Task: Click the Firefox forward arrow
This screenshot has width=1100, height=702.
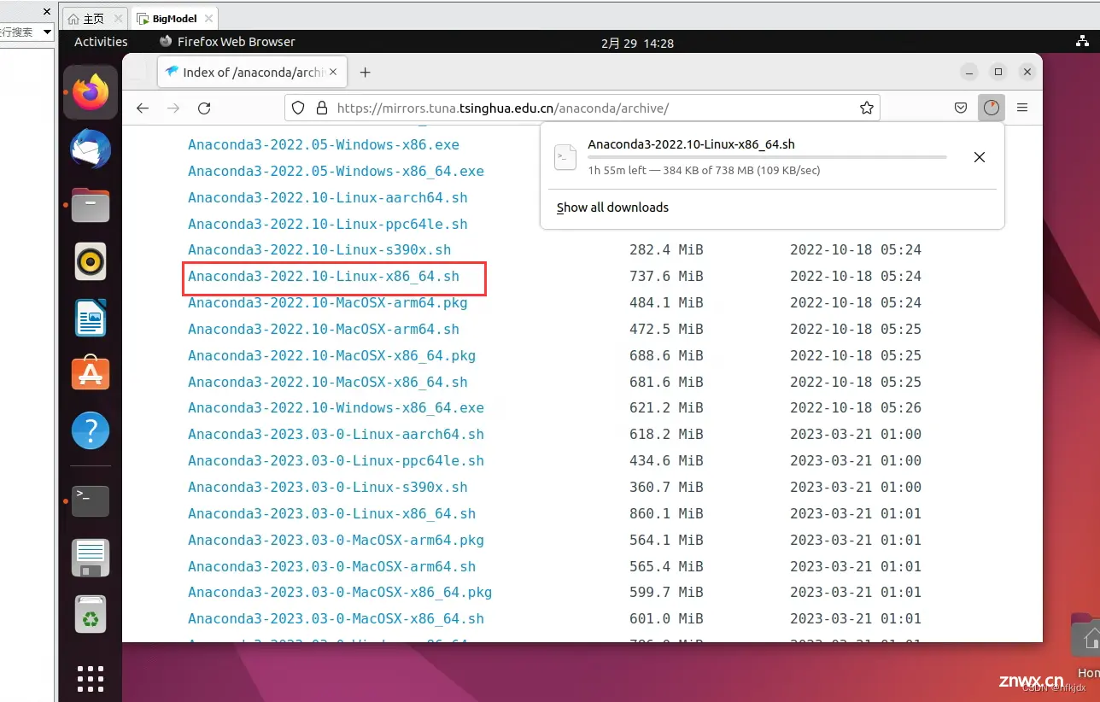Action: pos(173,108)
